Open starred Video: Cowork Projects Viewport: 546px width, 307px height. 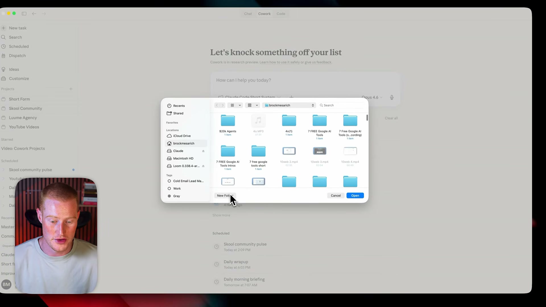(x=23, y=148)
